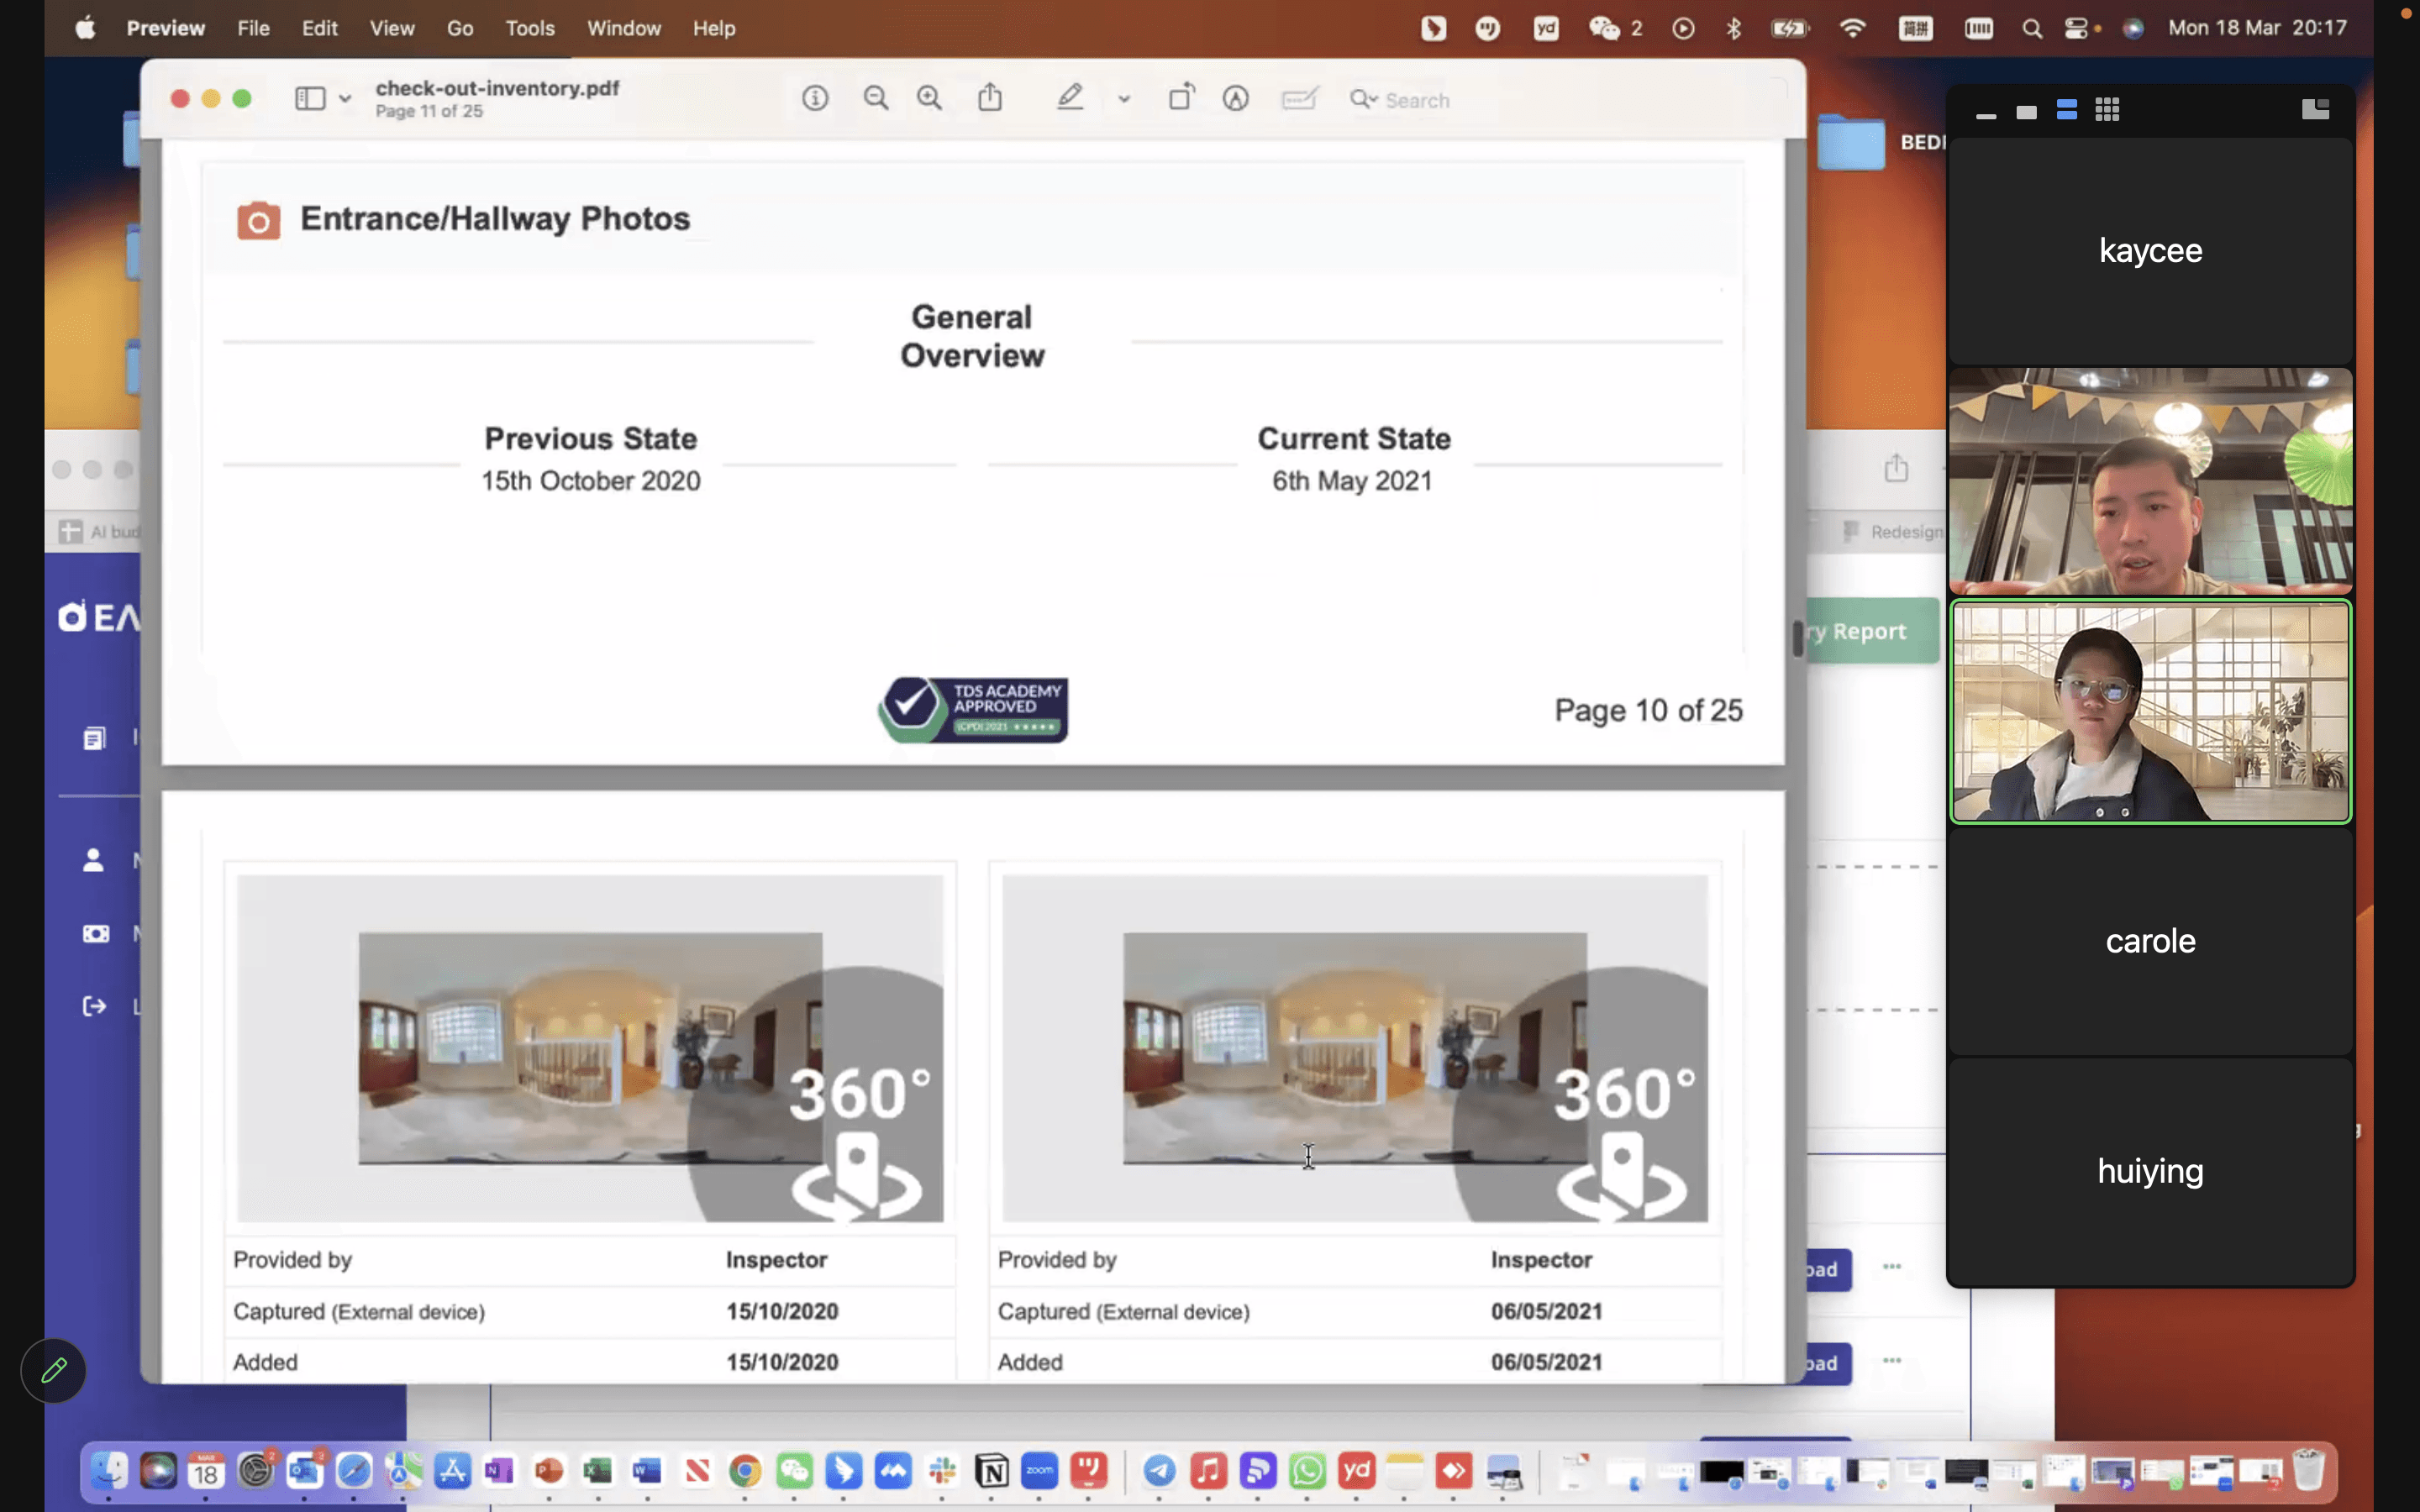2420x1512 pixels.
Task: Zoom out using the magnifier minus icon
Action: (x=876, y=98)
